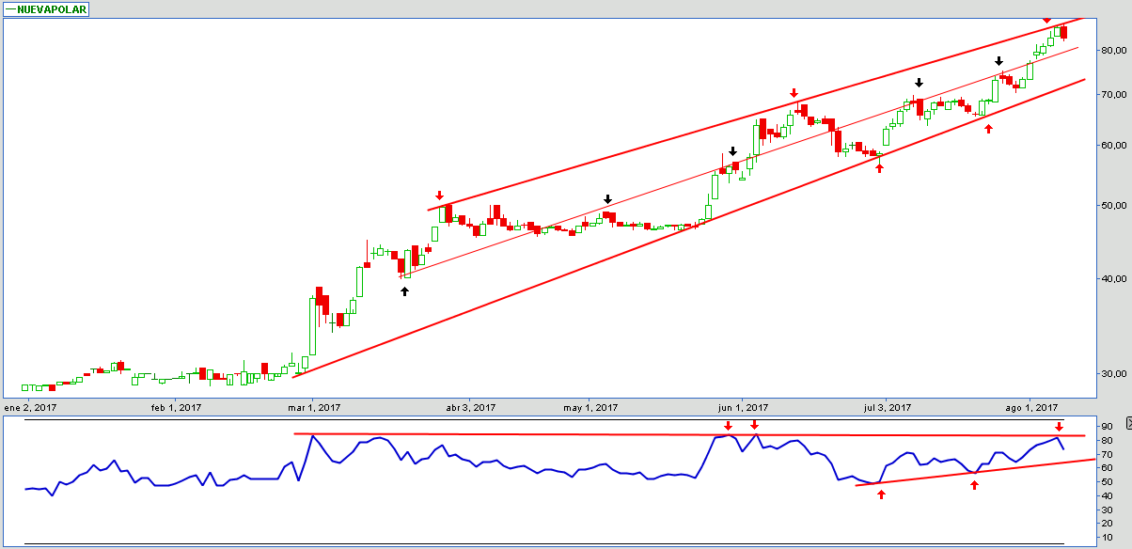This screenshot has height=549, width=1132.
Task: Select the 'abr 3, 2017' date label
Action: pyautogui.click(x=470, y=407)
